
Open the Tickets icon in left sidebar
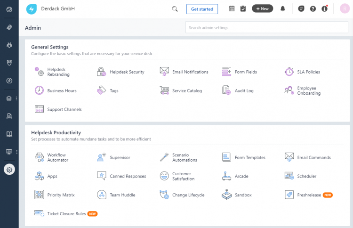click(x=9, y=27)
